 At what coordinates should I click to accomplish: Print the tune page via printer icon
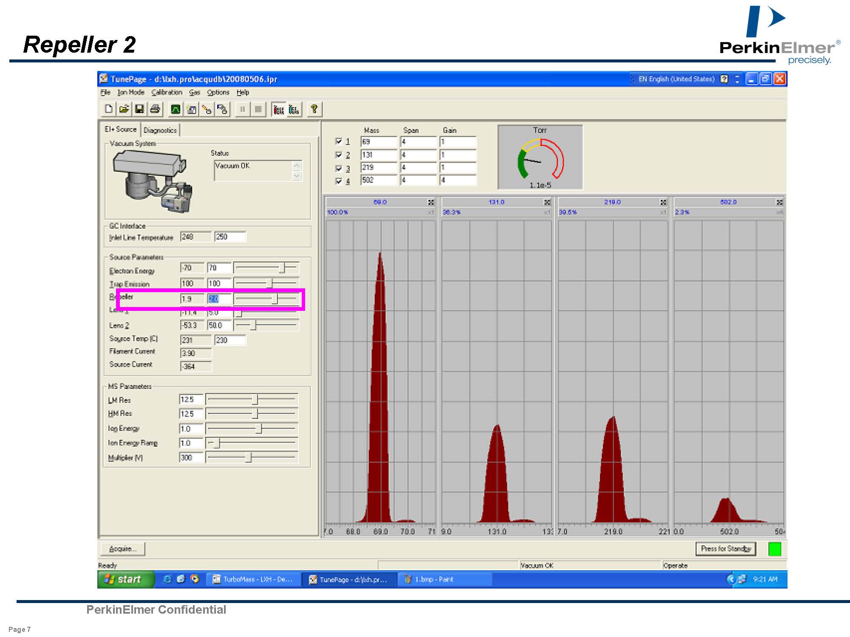155,109
